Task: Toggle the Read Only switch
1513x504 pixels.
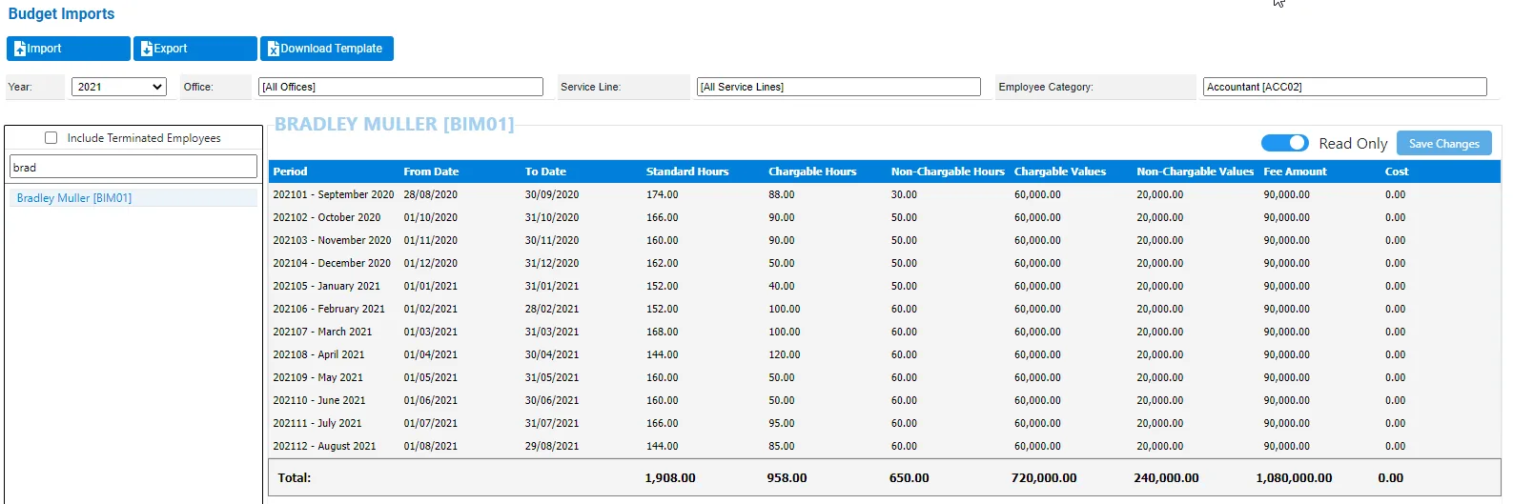Action: pyautogui.click(x=1284, y=143)
